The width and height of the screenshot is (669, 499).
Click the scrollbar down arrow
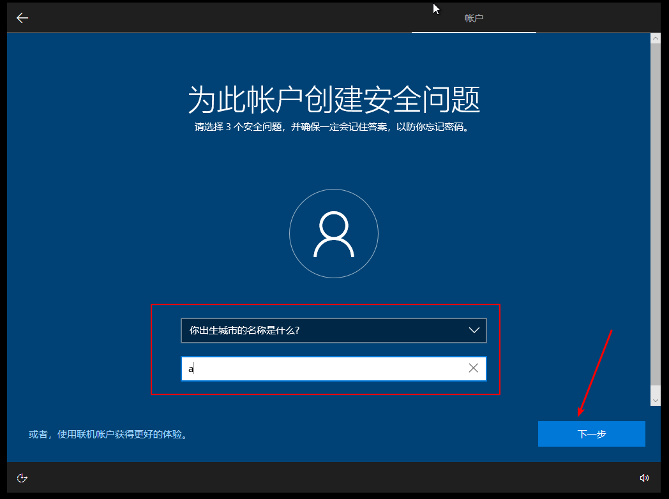pyautogui.click(x=655, y=399)
